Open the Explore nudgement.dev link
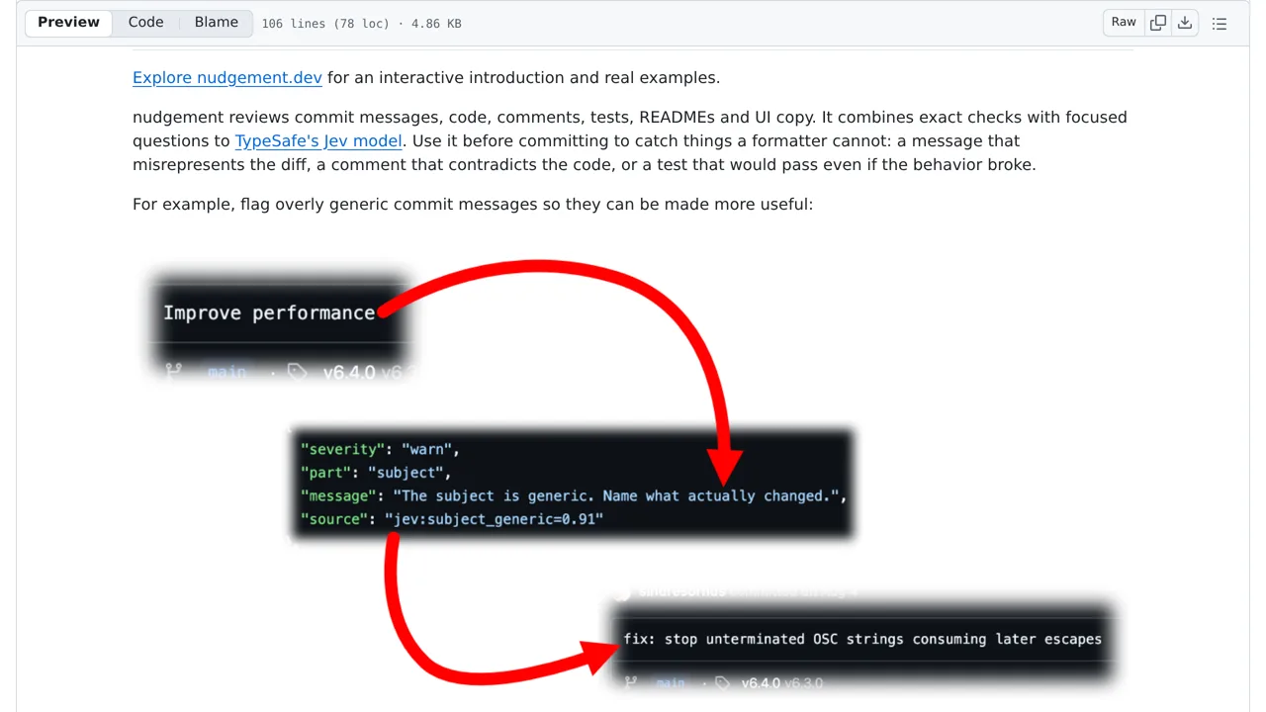 pos(227,78)
